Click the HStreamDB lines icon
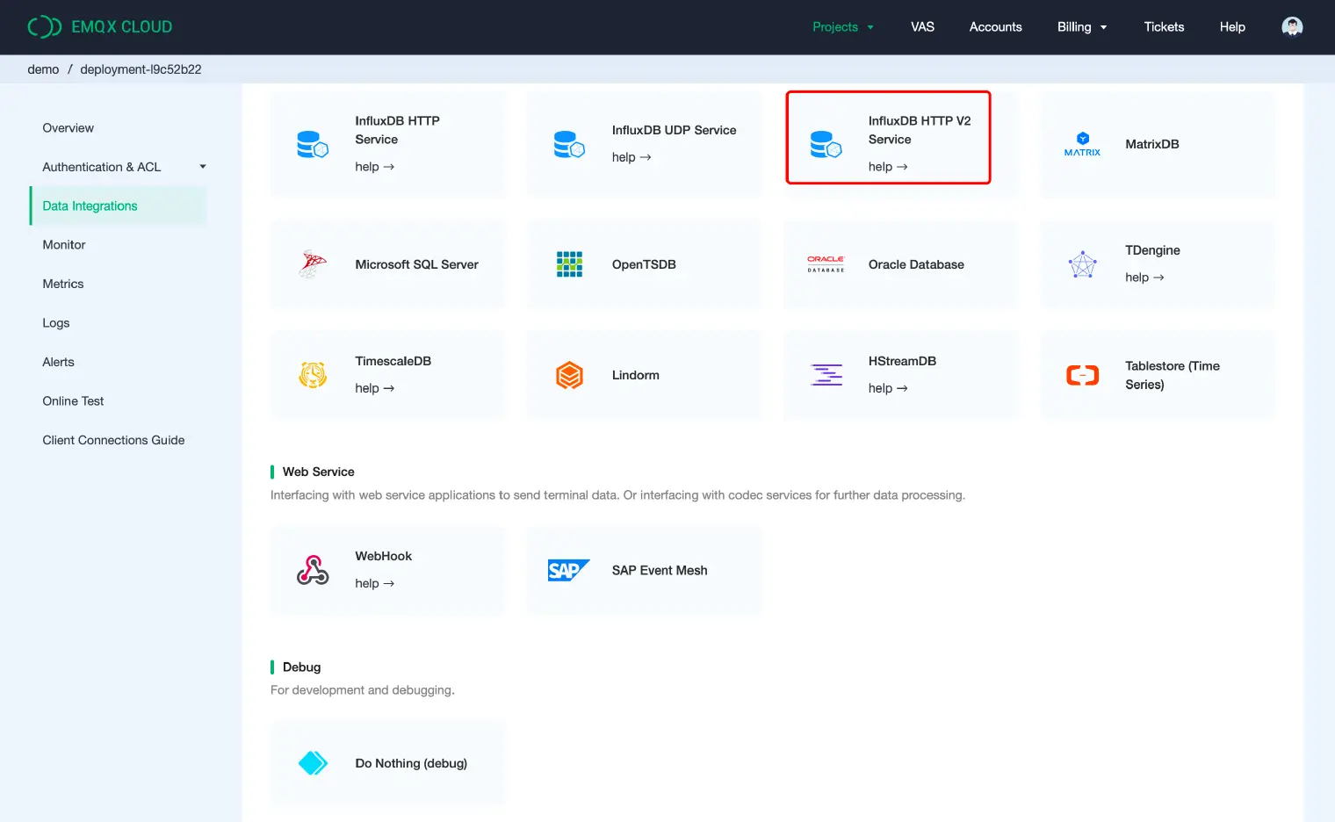This screenshot has height=822, width=1335. (x=826, y=375)
